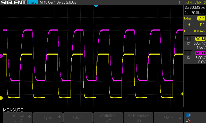Select the magenta channel 2 ground marker
The height and width of the screenshot is (123, 206).
coord(1,56)
